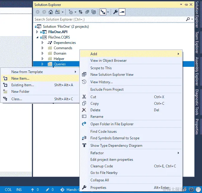Switch to the Team Explorer side tab
The height and width of the screenshot is (193, 202).
click(197, 42)
